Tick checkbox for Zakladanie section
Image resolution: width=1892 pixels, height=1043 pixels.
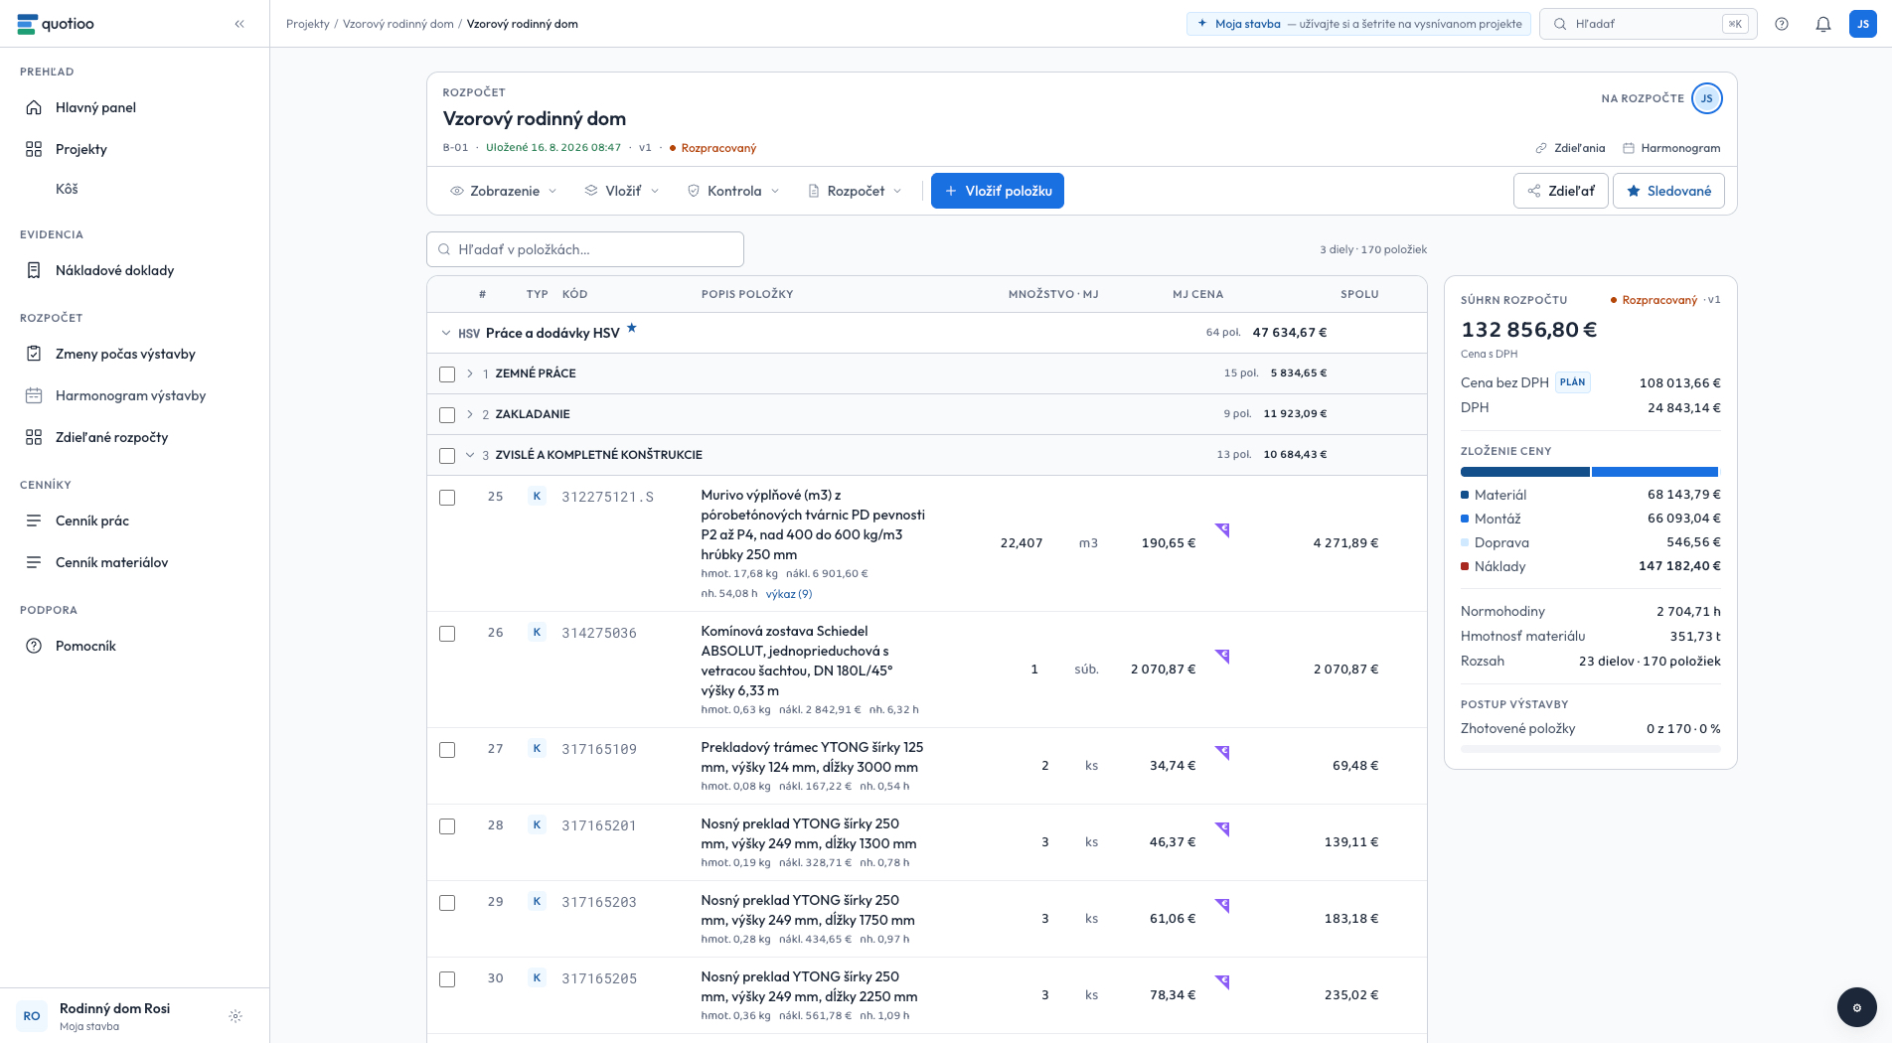[447, 415]
